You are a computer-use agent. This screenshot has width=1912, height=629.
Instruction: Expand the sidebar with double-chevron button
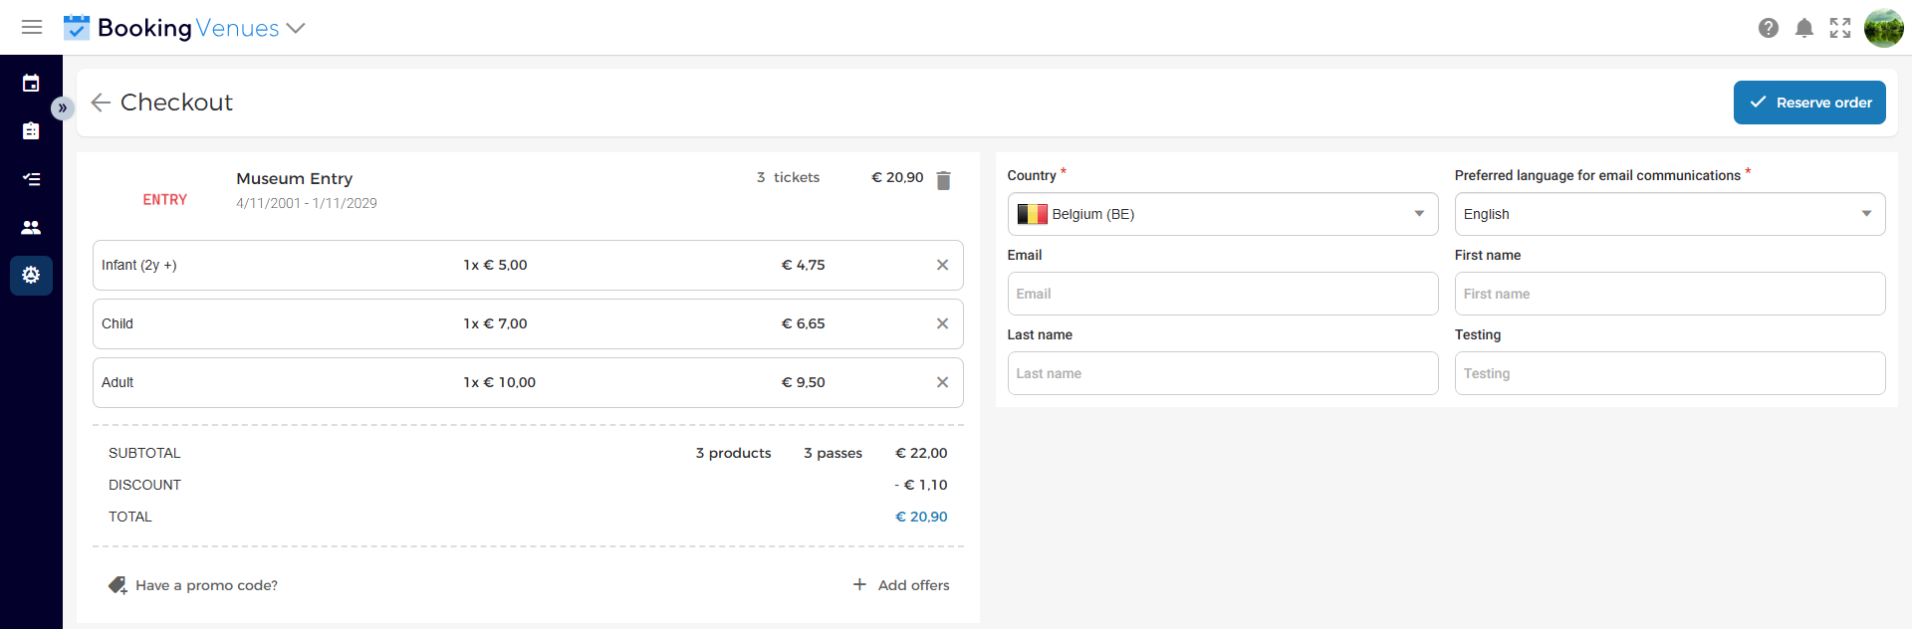click(63, 107)
